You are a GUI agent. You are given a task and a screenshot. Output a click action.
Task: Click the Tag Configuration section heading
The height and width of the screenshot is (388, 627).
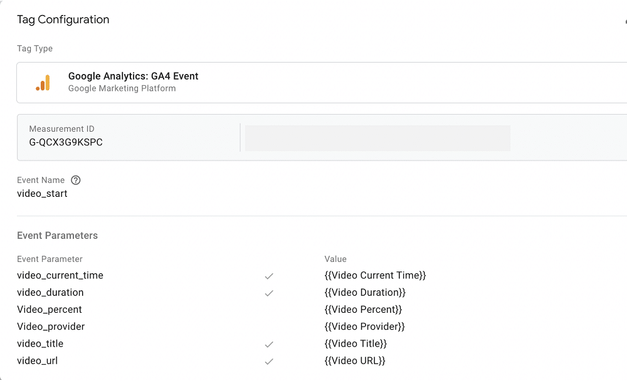click(63, 19)
